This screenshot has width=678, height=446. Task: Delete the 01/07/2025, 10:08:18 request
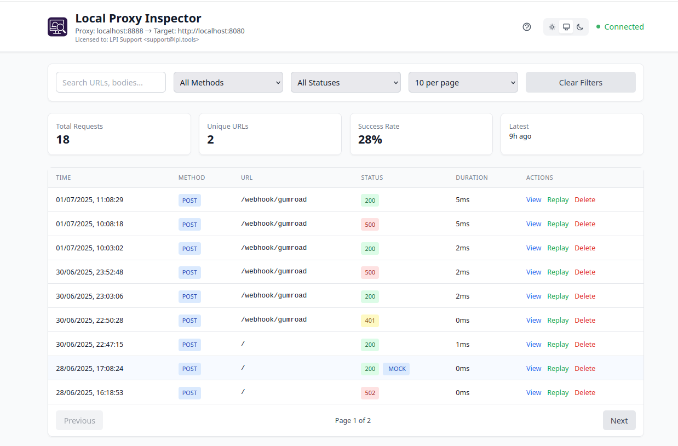[x=585, y=224]
